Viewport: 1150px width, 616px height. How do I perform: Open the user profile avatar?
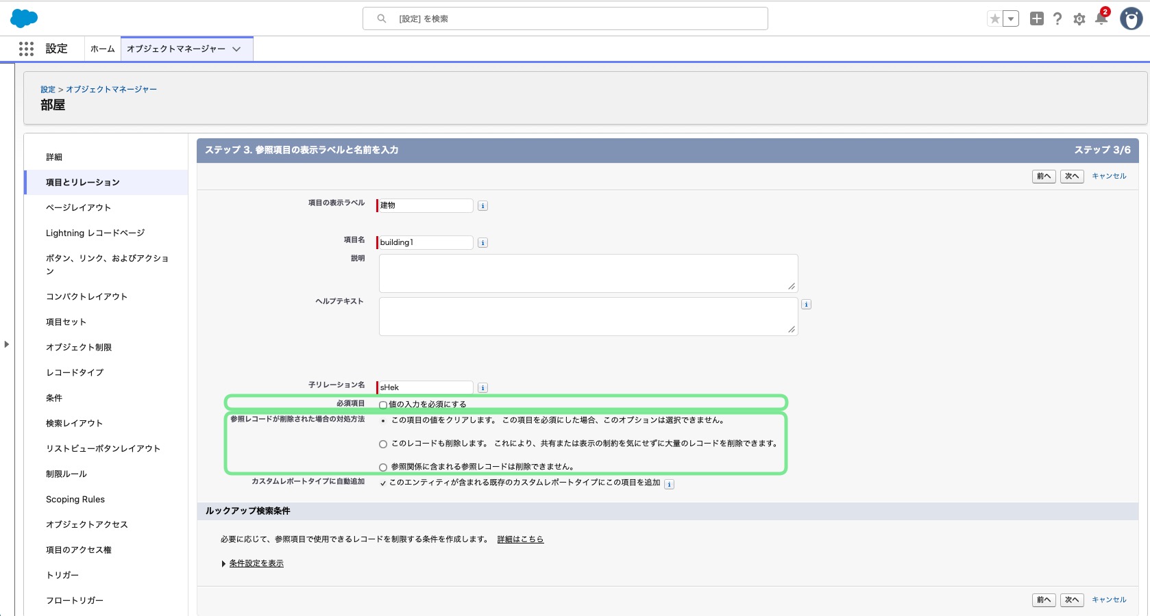pyautogui.click(x=1131, y=18)
